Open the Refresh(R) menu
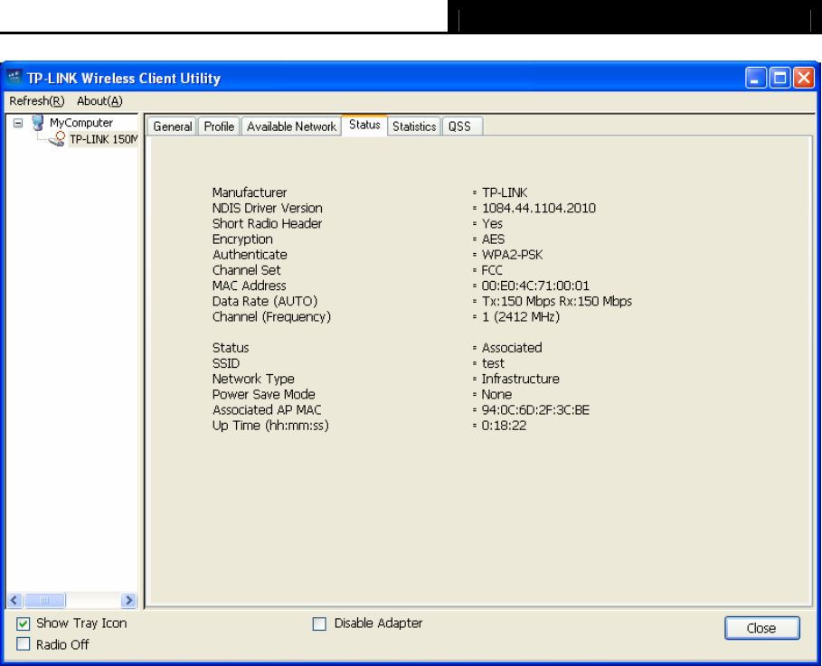 (37, 101)
